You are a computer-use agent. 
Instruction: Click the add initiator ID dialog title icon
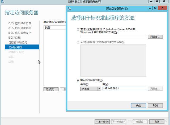pos(69,8)
